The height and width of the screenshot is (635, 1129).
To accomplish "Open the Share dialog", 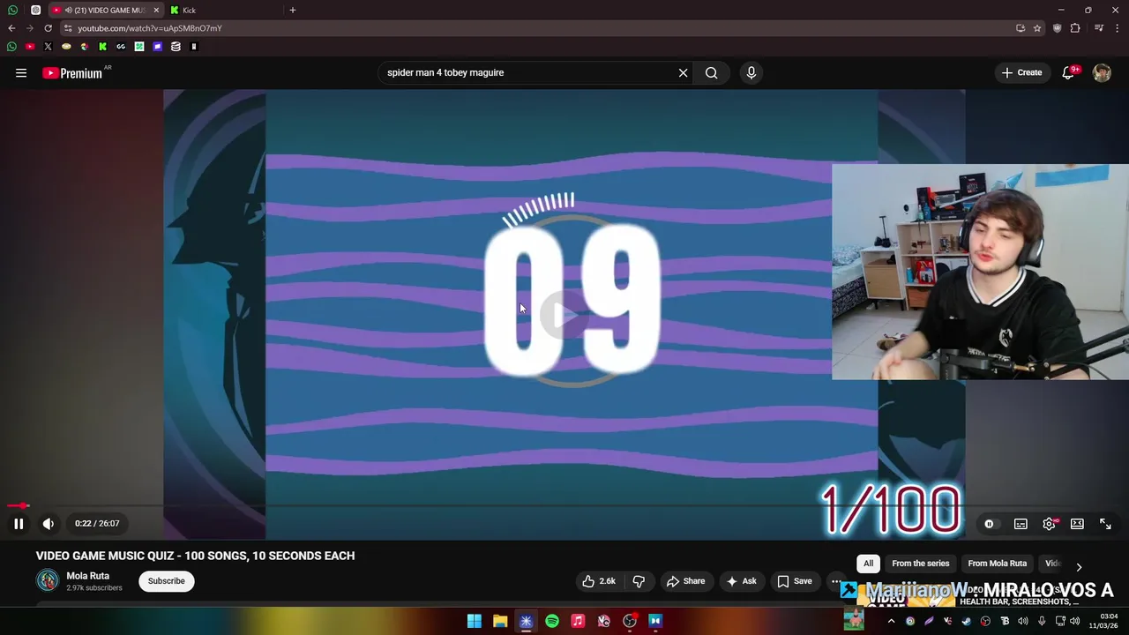I will point(685,581).
